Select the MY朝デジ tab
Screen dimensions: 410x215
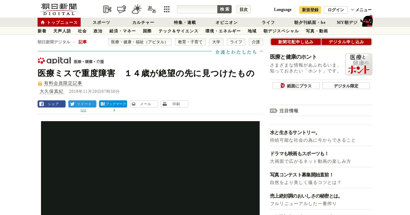(347, 22)
